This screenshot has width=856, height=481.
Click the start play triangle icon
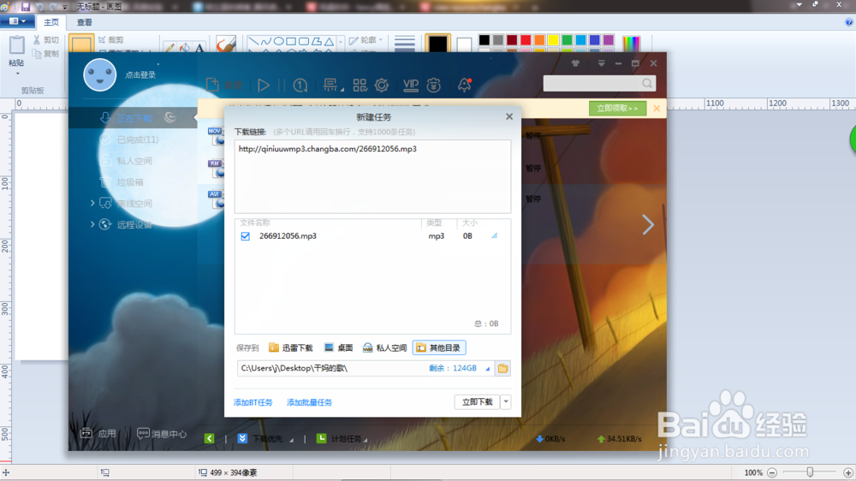pyautogui.click(x=264, y=85)
